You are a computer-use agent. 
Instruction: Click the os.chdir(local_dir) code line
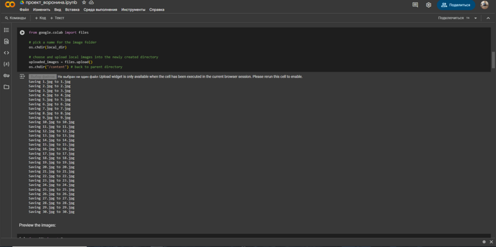48,47
